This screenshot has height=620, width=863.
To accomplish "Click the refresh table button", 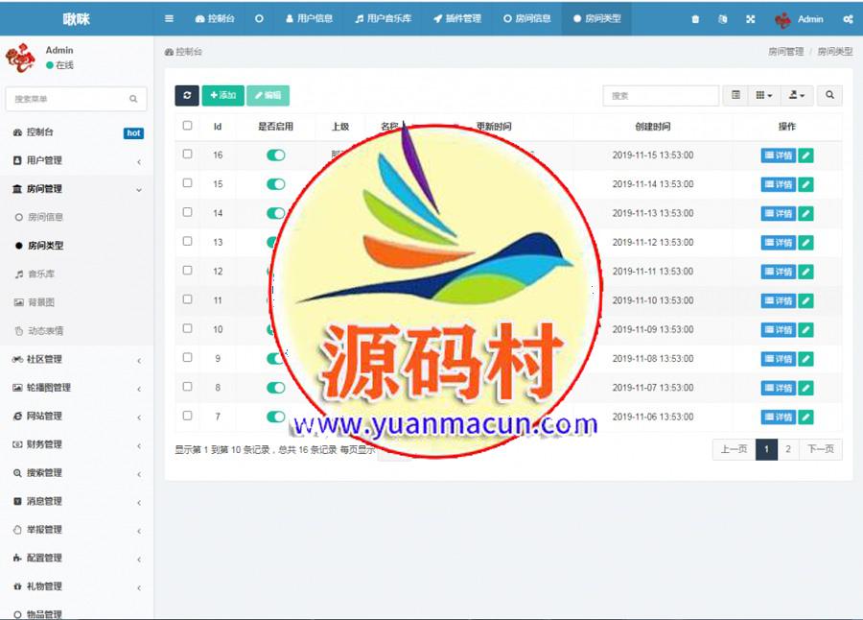I will click(x=186, y=95).
